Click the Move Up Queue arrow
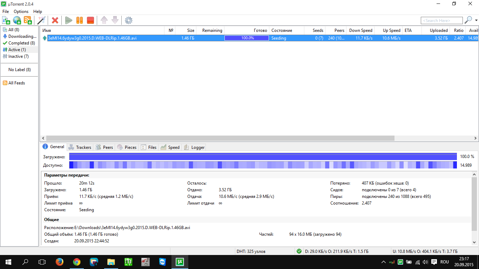 (104, 20)
